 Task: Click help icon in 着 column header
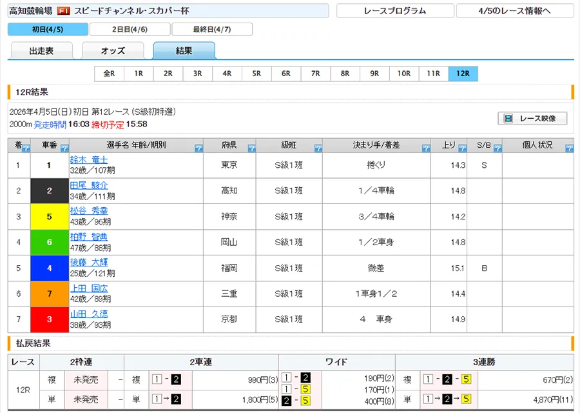(26, 148)
